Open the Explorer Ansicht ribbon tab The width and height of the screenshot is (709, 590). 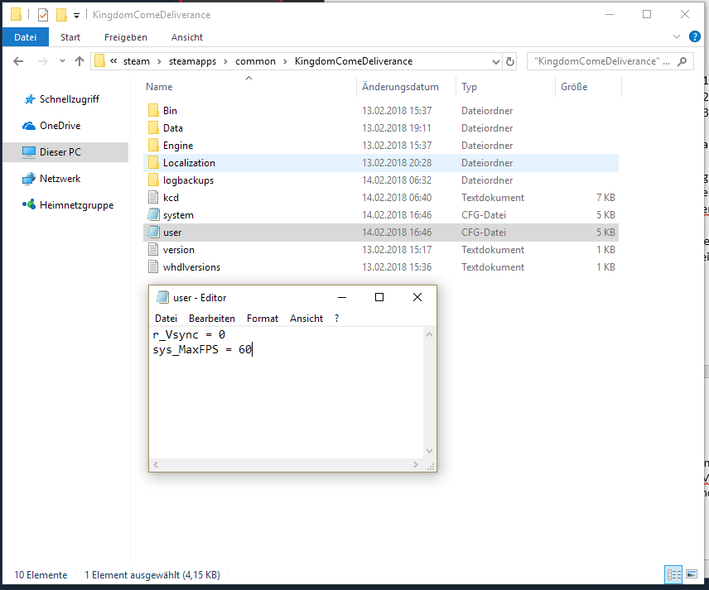point(186,37)
